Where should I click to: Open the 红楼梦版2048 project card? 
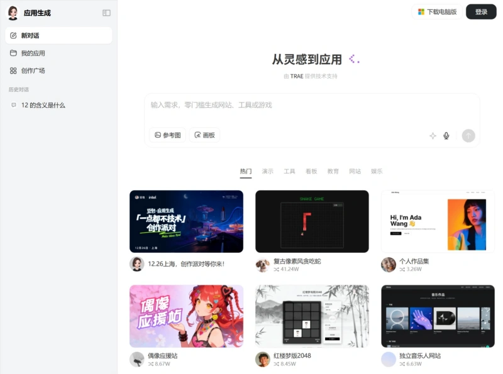312,315
